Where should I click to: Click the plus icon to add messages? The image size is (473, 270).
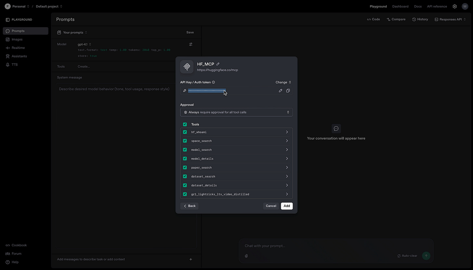tap(191, 259)
